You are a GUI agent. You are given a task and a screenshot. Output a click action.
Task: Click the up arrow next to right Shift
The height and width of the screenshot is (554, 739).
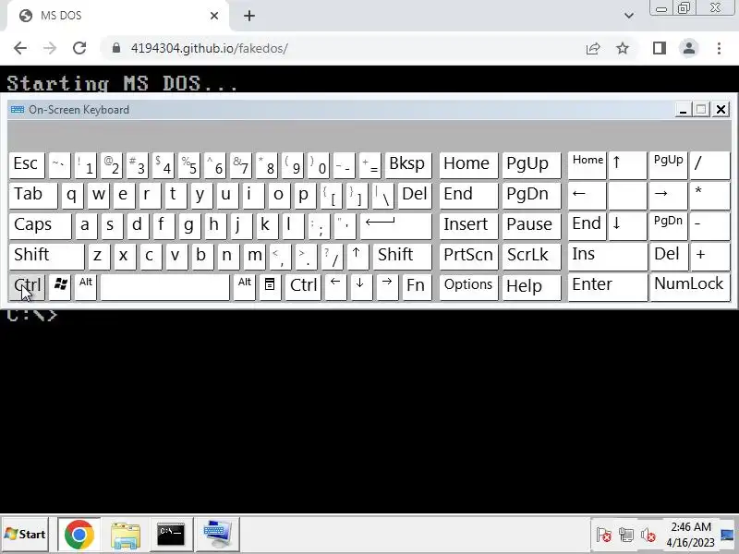coord(357,257)
